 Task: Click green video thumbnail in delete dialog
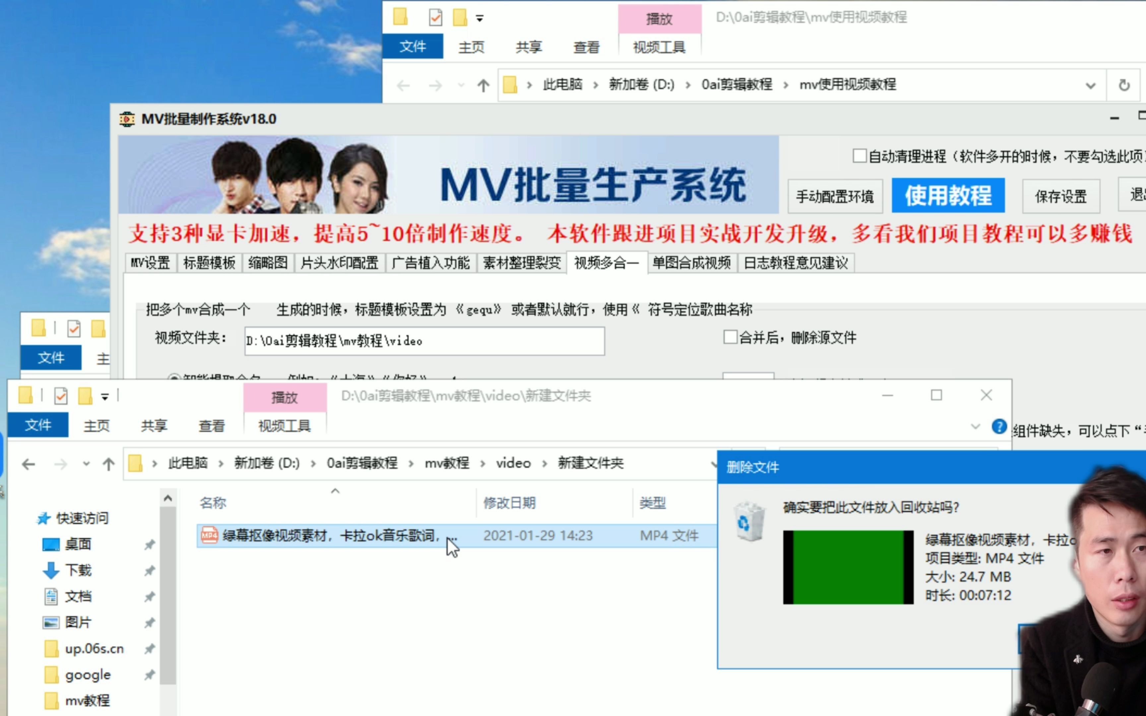coord(848,567)
